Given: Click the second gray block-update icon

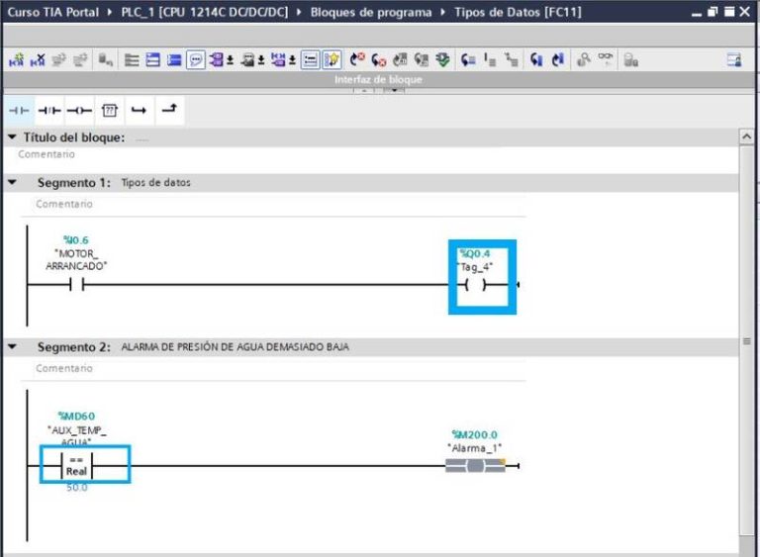Looking at the screenshot, I should coord(422,60).
